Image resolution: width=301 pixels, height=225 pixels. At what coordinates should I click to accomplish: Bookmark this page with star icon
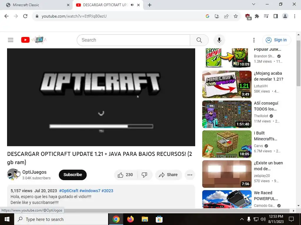(236, 16)
